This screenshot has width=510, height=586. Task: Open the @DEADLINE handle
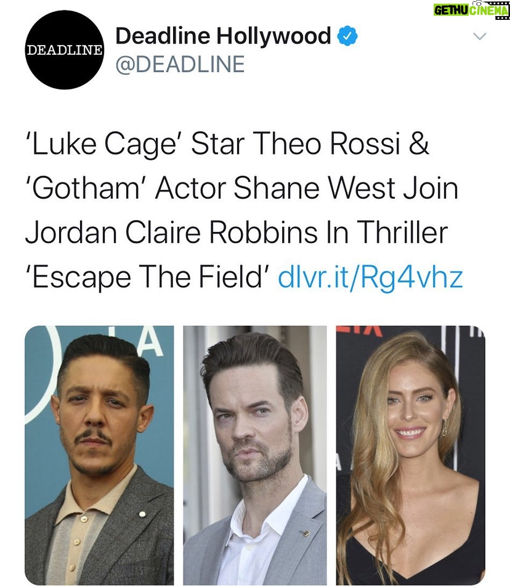(x=180, y=64)
